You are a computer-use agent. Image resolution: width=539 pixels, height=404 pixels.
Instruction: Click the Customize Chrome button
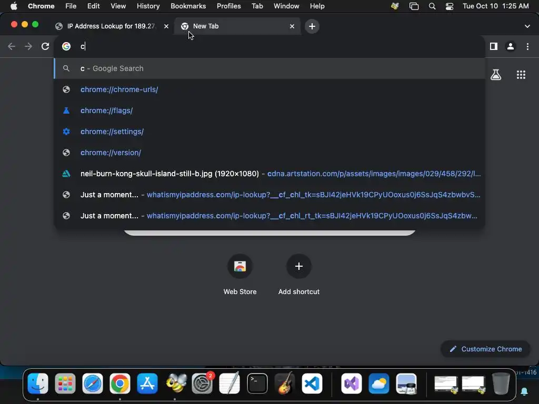[x=485, y=349]
